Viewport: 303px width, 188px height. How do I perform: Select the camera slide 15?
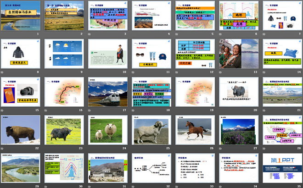click(x=19, y=92)
